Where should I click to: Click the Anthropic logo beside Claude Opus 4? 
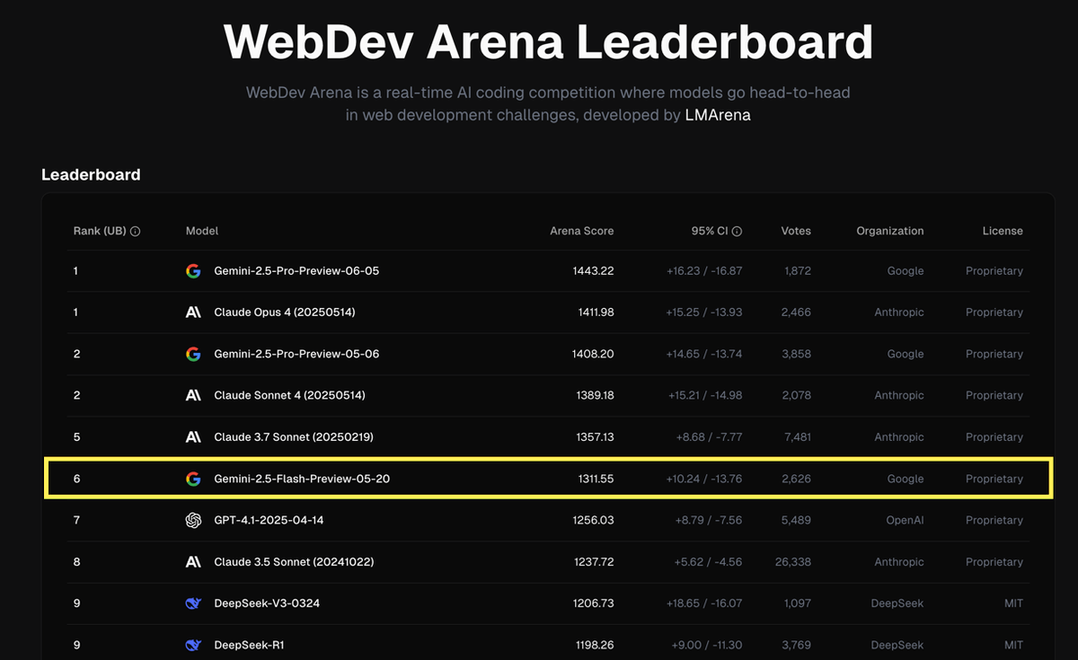193,312
